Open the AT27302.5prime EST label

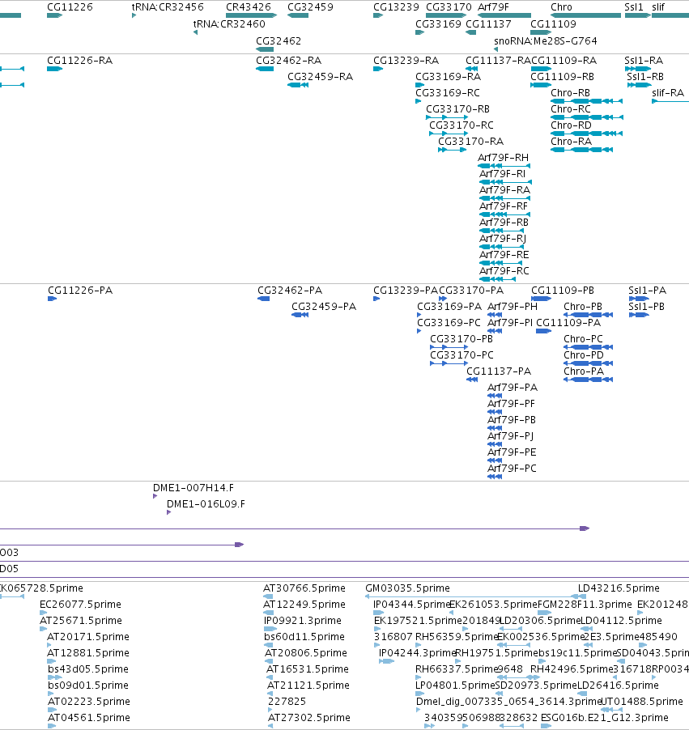308,717
